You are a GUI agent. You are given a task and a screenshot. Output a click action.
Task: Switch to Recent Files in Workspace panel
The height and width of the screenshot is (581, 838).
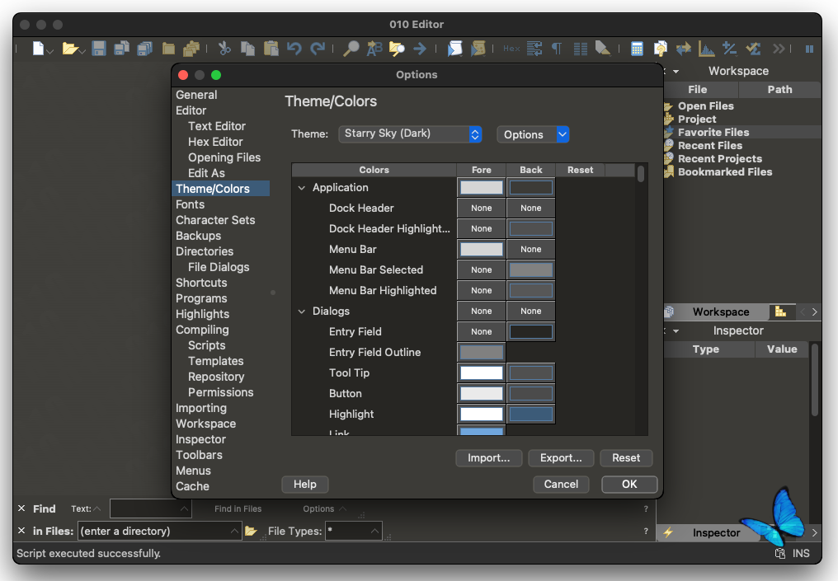coord(710,145)
